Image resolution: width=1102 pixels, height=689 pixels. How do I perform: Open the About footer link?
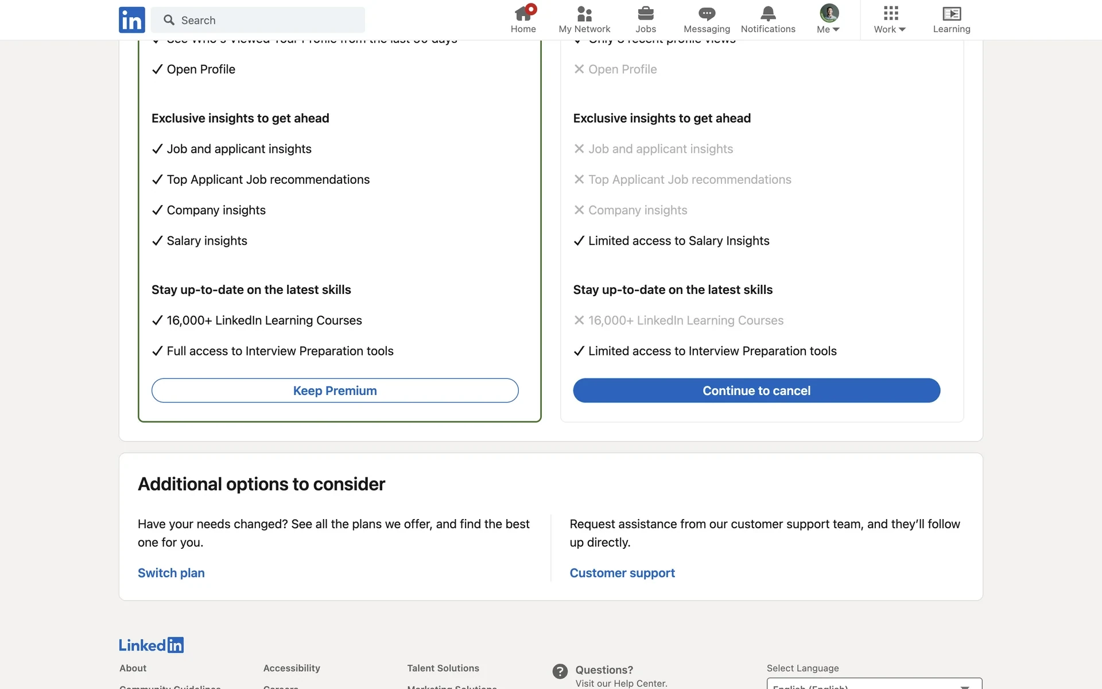click(x=133, y=668)
